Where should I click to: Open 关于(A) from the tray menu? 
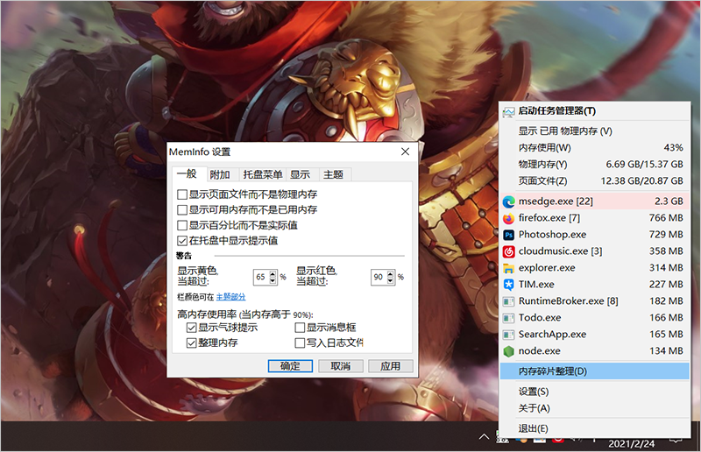[x=595, y=408]
